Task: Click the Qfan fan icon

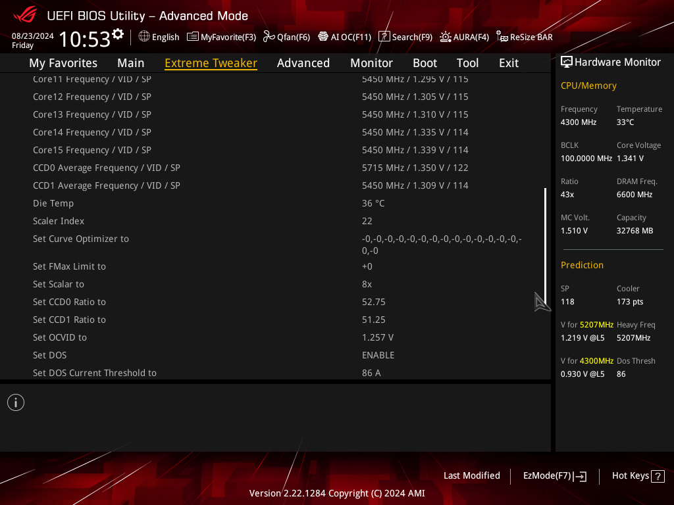Action: tap(269, 37)
